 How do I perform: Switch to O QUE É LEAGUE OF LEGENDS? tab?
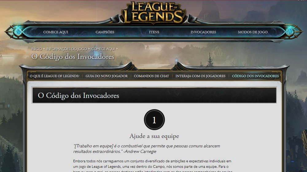(x=55, y=76)
